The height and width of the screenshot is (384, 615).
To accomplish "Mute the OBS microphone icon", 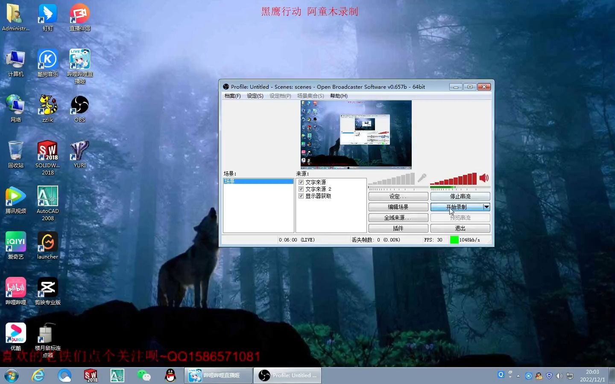I will coord(422,178).
